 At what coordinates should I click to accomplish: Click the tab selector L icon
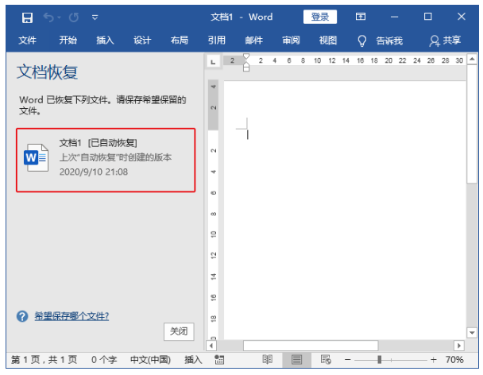click(213, 62)
